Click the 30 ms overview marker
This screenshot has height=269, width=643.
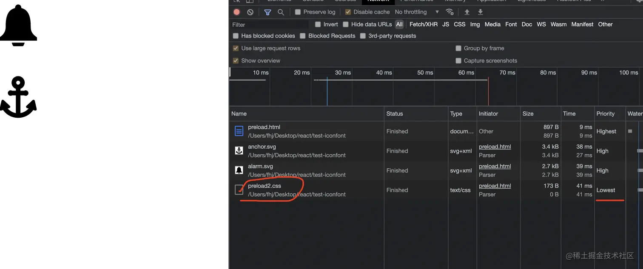pos(343,73)
